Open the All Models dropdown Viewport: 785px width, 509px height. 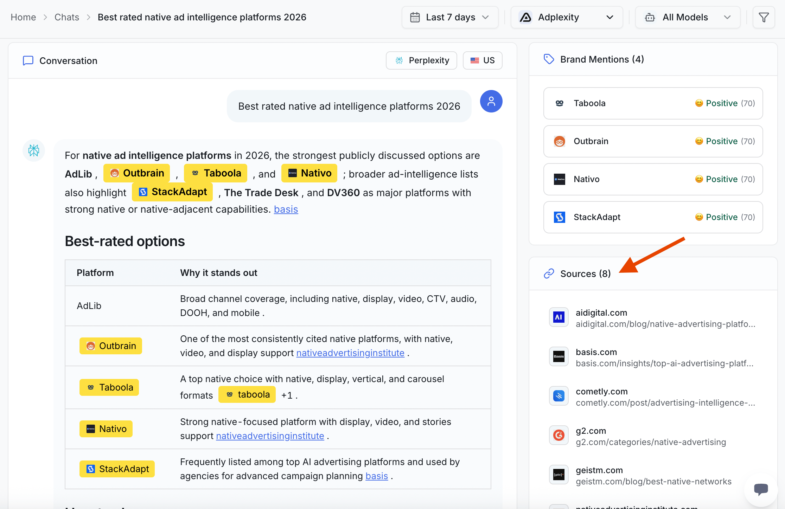pyautogui.click(x=688, y=17)
